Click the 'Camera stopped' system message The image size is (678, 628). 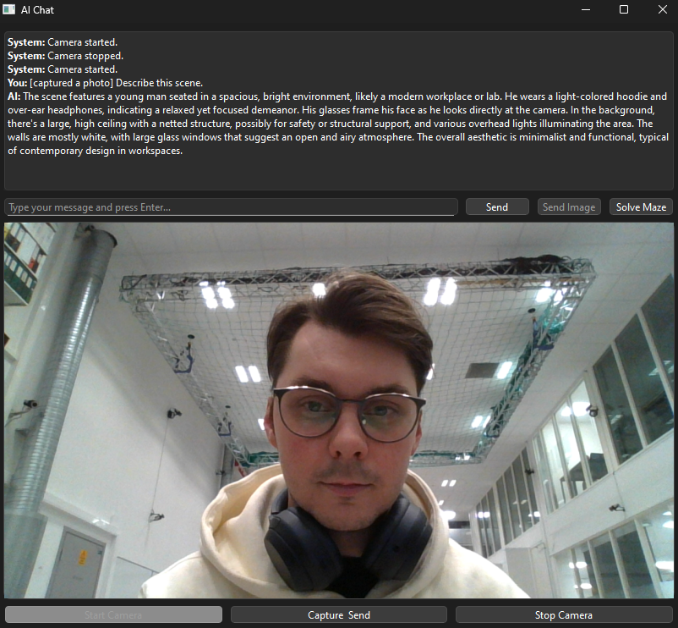click(x=64, y=55)
